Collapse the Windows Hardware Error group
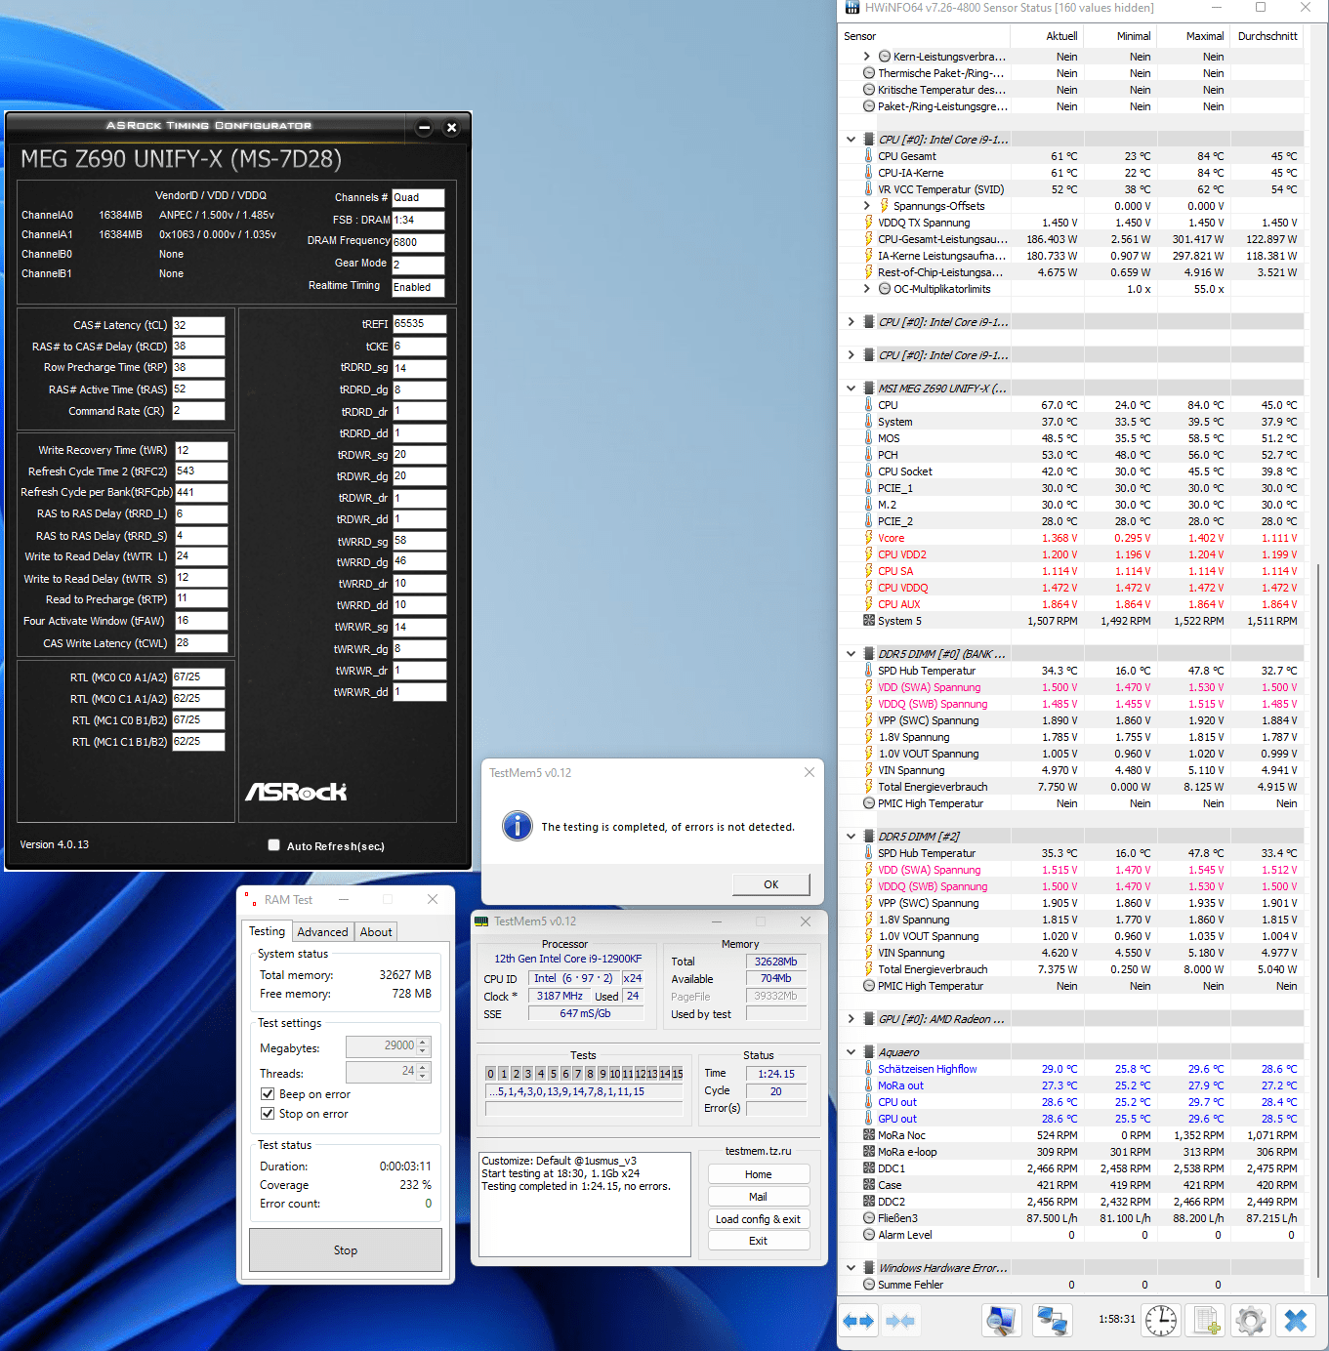This screenshot has height=1351, width=1329. [851, 1268]
